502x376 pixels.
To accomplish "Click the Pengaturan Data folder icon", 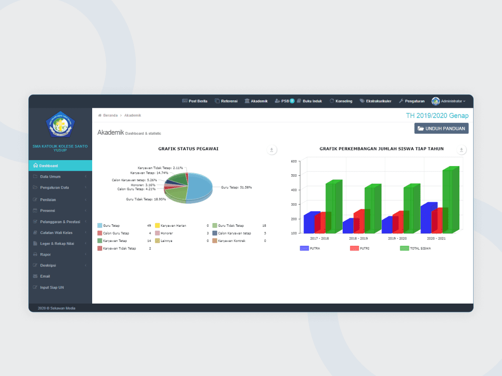I will tap(35, 188).
